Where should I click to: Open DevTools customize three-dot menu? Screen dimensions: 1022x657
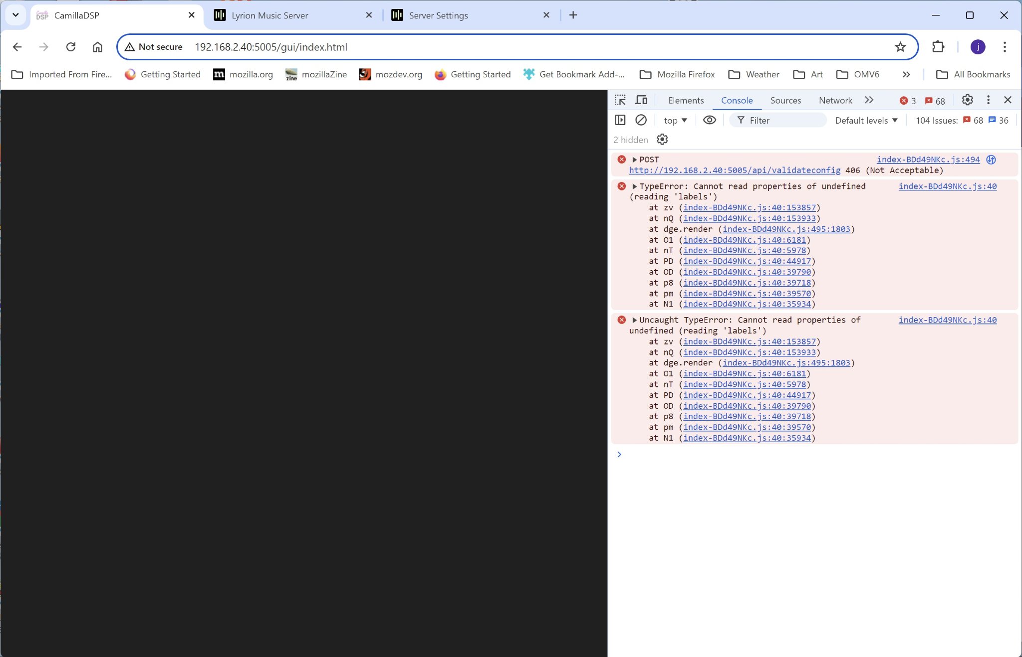pyautogui.click(x=988, y=100)
